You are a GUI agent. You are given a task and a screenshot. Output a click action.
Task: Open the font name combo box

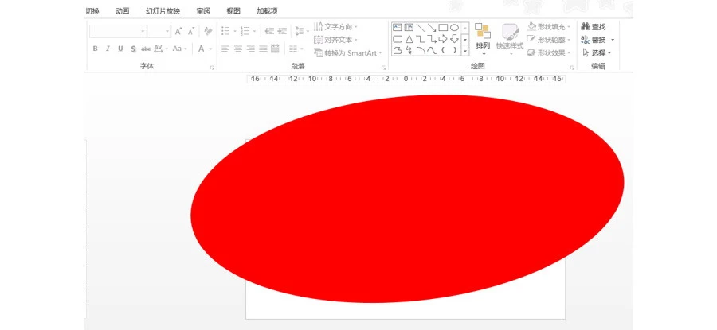pos(117,31)
